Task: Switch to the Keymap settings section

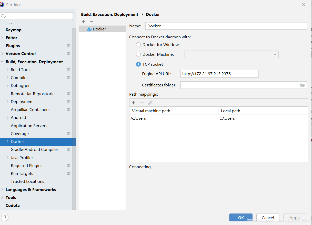Action: click(14, 30)
